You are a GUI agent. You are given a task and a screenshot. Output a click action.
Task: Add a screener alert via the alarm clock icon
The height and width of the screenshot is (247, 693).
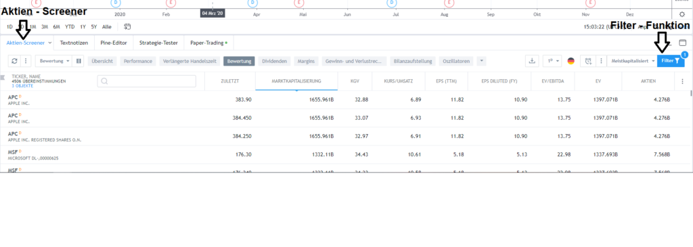point(588,61)
